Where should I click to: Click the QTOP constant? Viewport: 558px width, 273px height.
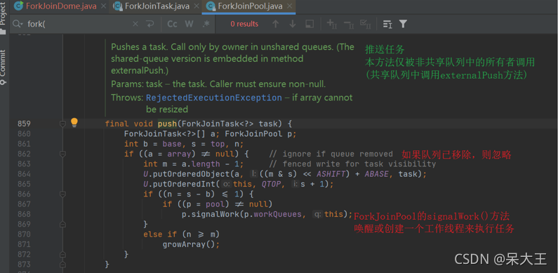click(x=271, y=184)
